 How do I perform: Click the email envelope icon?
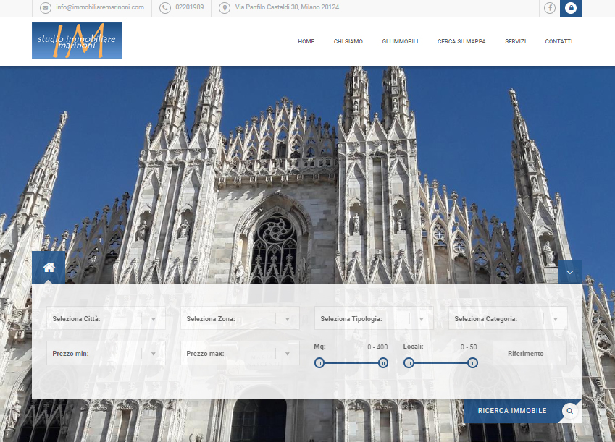(x=46, y=7)
